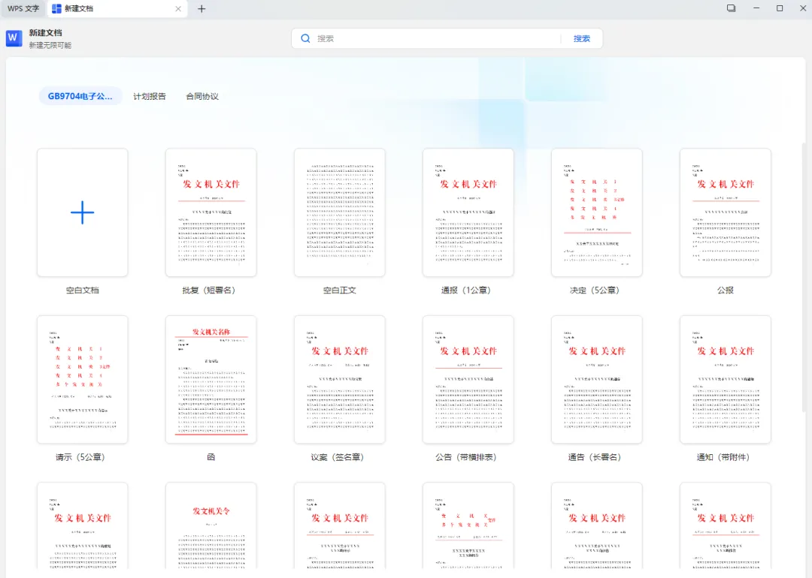Click the blue W document icon
Viewport: 812px width, 578px height.
tap(14, 38)
